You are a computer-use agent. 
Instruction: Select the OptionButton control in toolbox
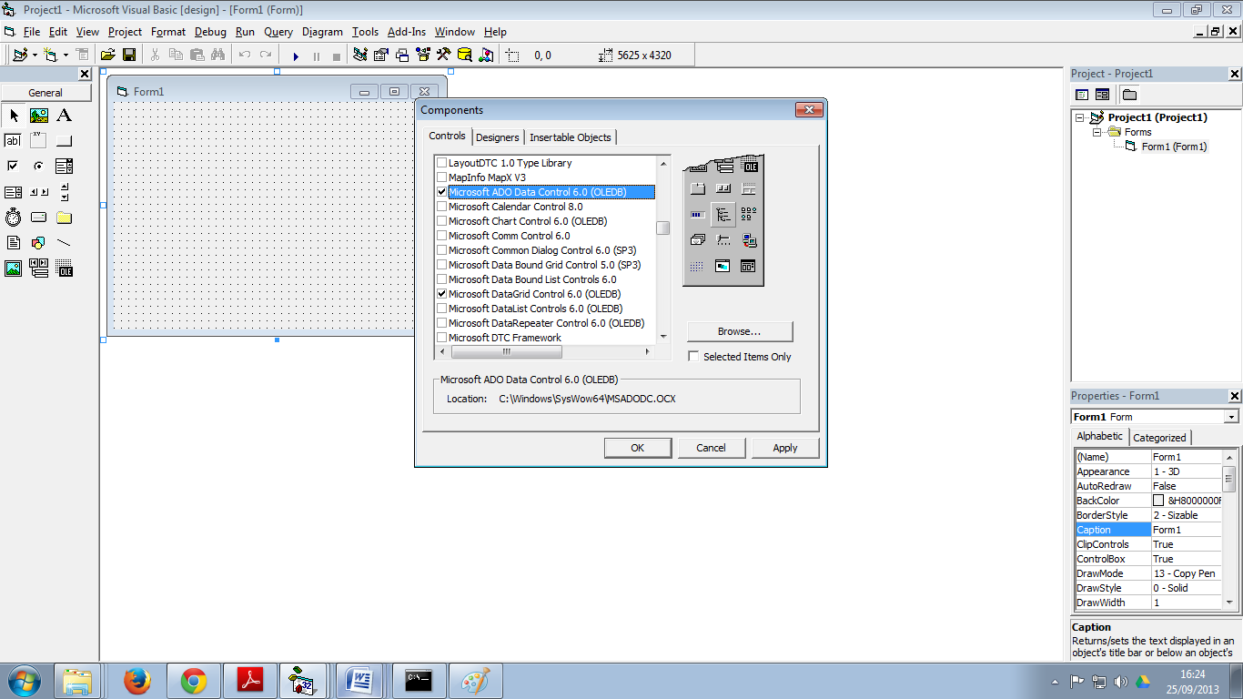(x=39, y=167)
